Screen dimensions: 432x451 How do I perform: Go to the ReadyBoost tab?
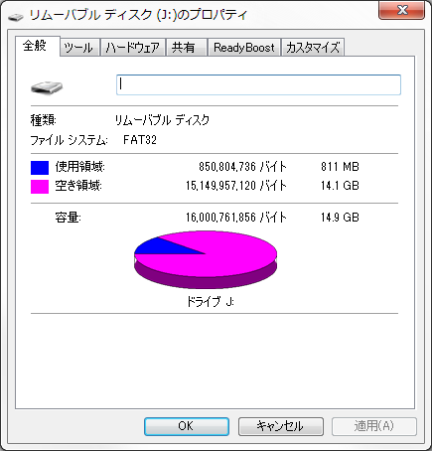(244, 48)
